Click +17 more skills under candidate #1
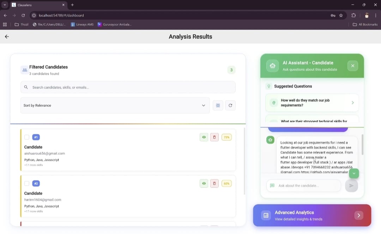Image resolution: width=381 pixels, height=234 pixels. (x=34, y=165)
